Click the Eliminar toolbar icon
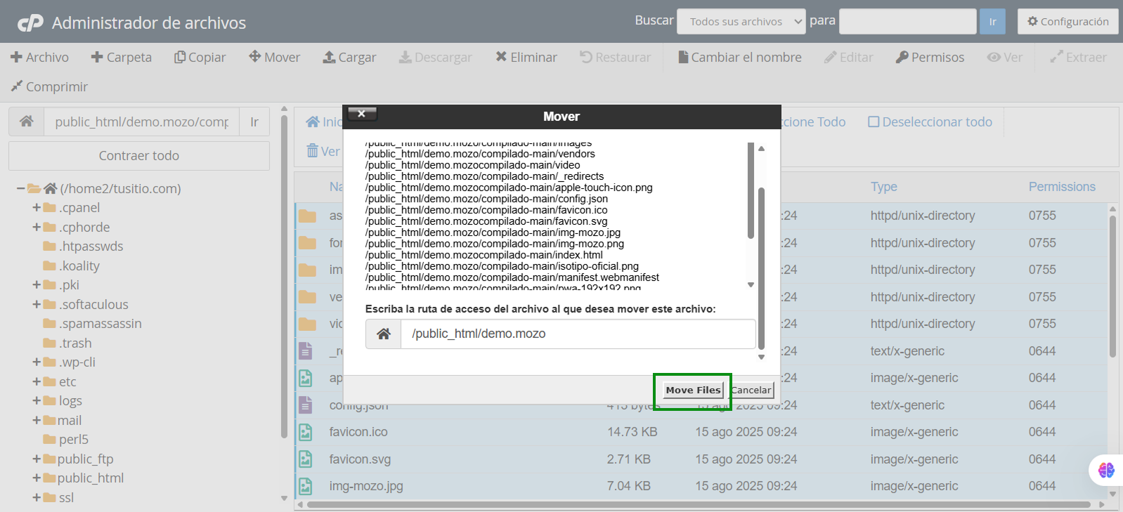Viewport: 1123px width, 512px height. pos(501,57)
